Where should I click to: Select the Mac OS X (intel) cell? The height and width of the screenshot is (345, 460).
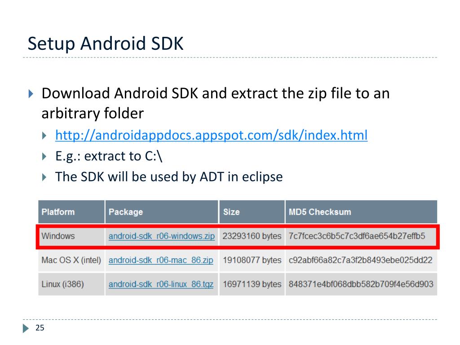71,260
